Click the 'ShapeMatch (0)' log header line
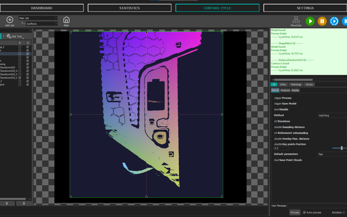This screenshot has height=217, width=347. [287, 43]
